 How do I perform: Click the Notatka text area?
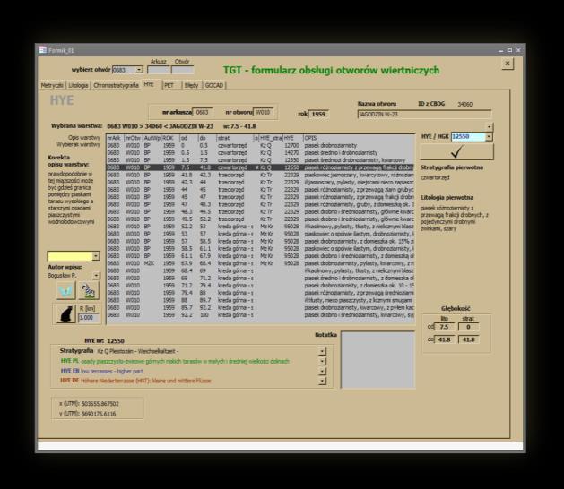377,360
